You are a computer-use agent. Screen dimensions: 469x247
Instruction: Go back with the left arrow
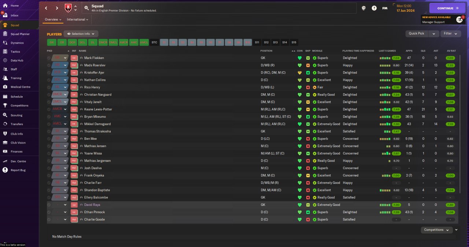point(46,8)
